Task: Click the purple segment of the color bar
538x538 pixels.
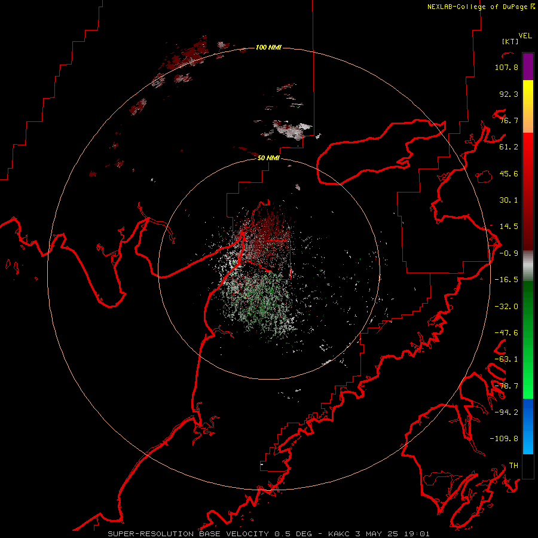Action: 528,67
